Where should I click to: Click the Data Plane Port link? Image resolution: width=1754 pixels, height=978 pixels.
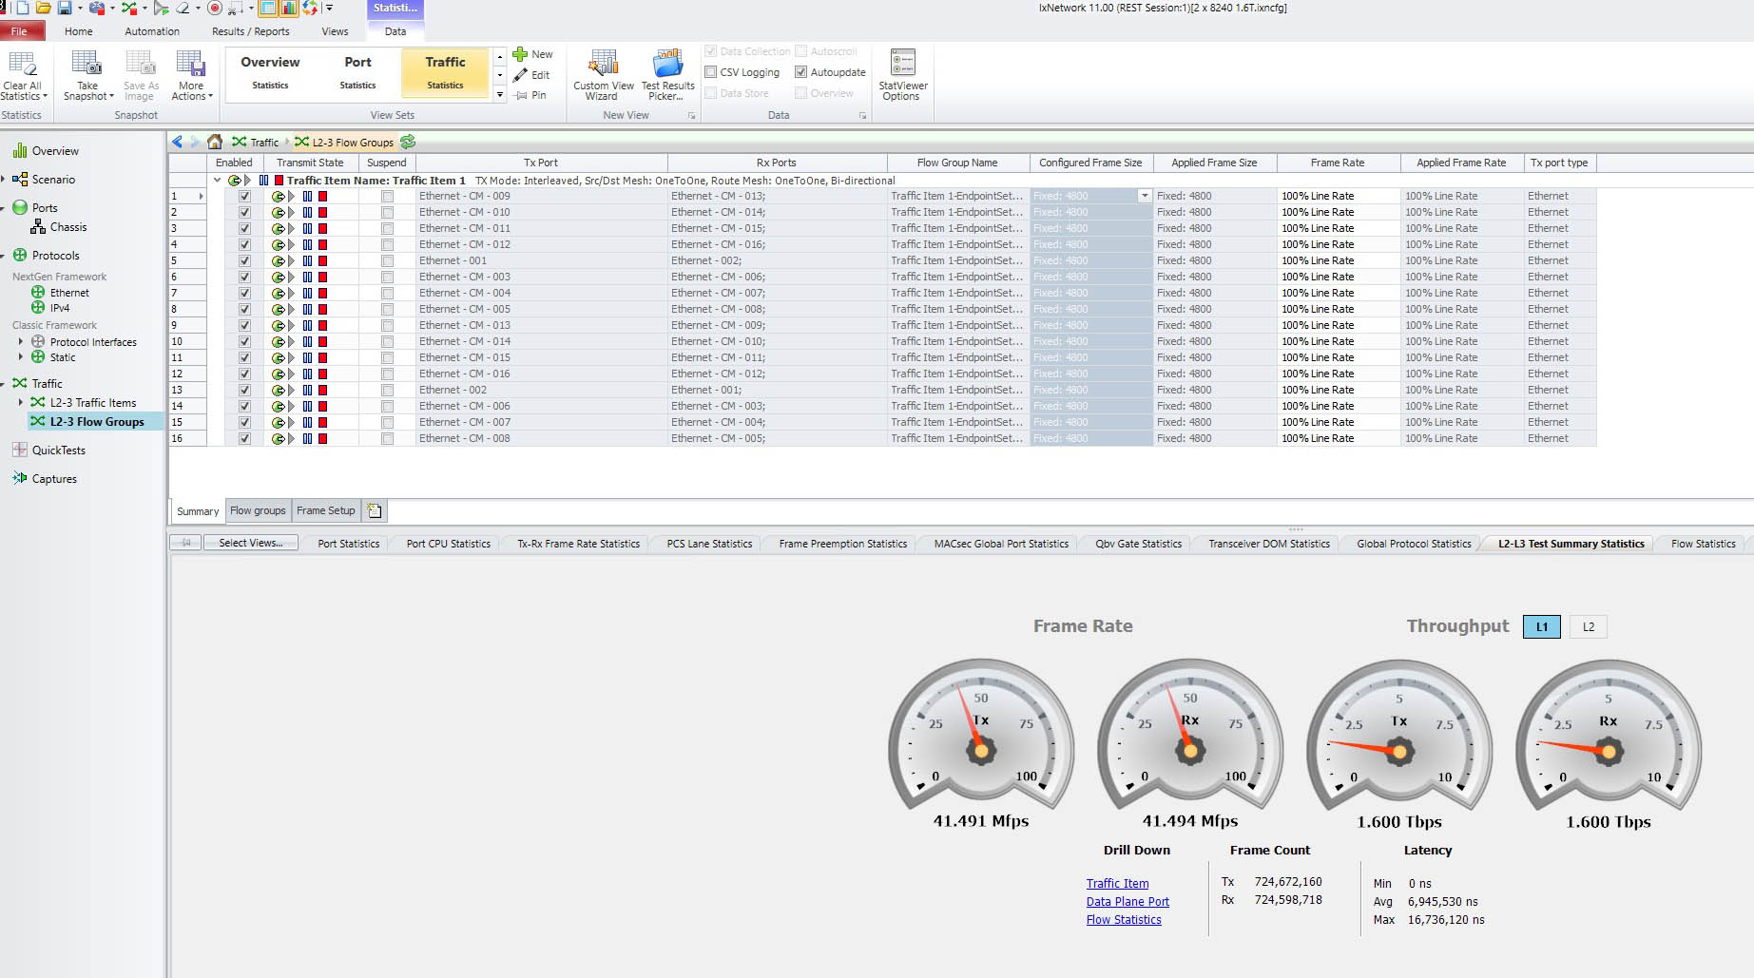(1128, 902)
